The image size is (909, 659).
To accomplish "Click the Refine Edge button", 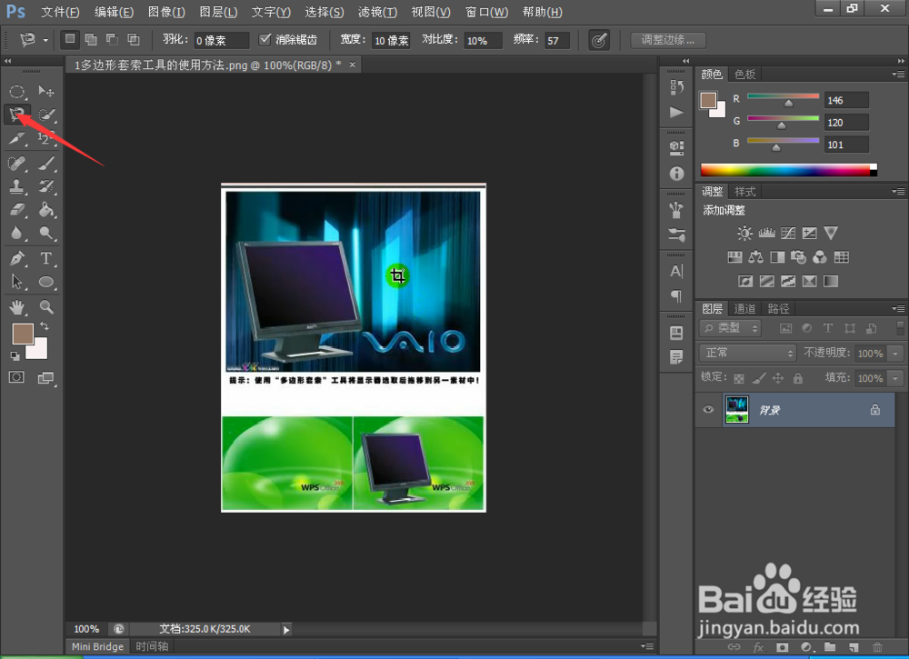I will click(x=668, y=40).
